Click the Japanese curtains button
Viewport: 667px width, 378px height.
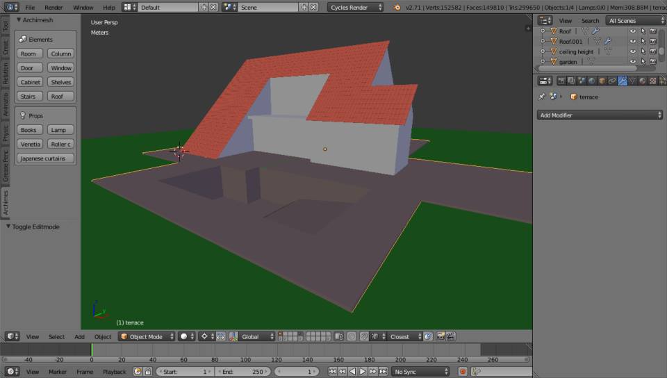pos(46,158)
